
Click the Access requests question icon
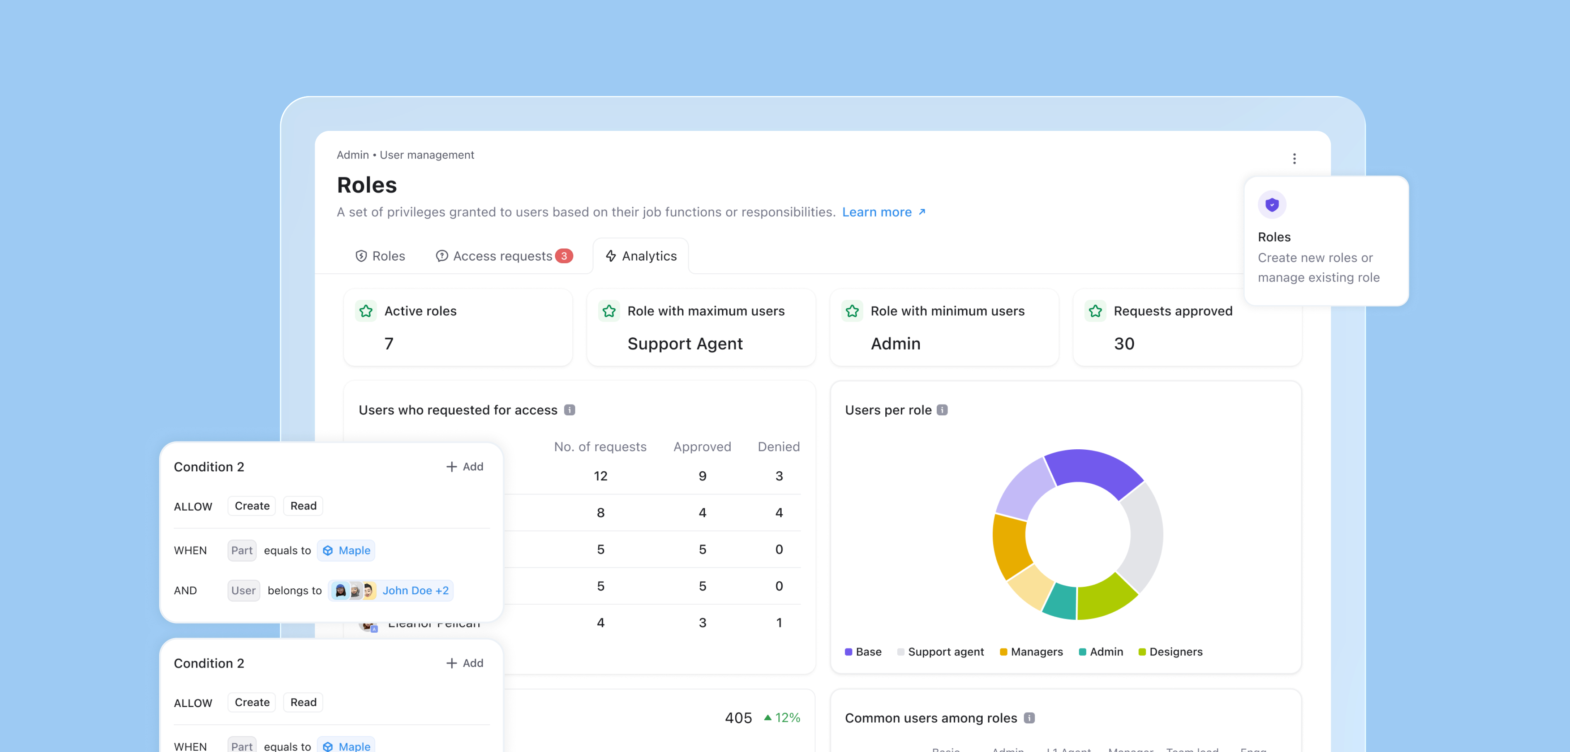(x=442, y=256)
